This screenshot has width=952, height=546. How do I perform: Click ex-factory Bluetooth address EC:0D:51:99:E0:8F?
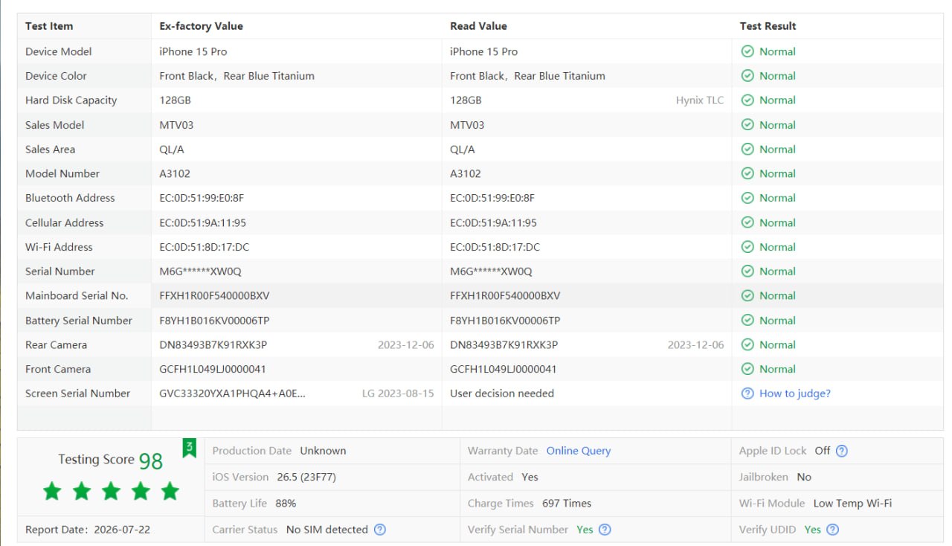pyautogui.click(x=202, y=198)
